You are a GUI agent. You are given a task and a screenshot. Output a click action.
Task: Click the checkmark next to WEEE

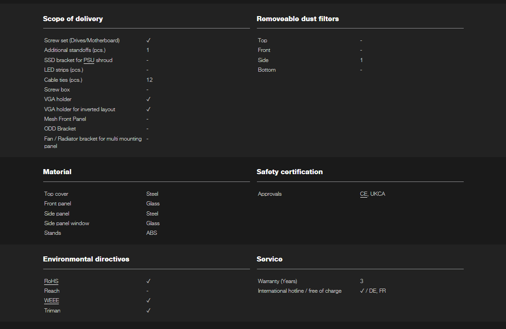[148, 301]
